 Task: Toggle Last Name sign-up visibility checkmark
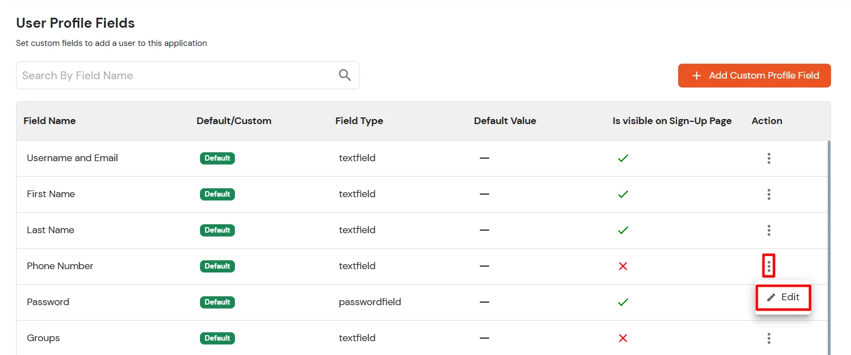[x=623, y=230]
